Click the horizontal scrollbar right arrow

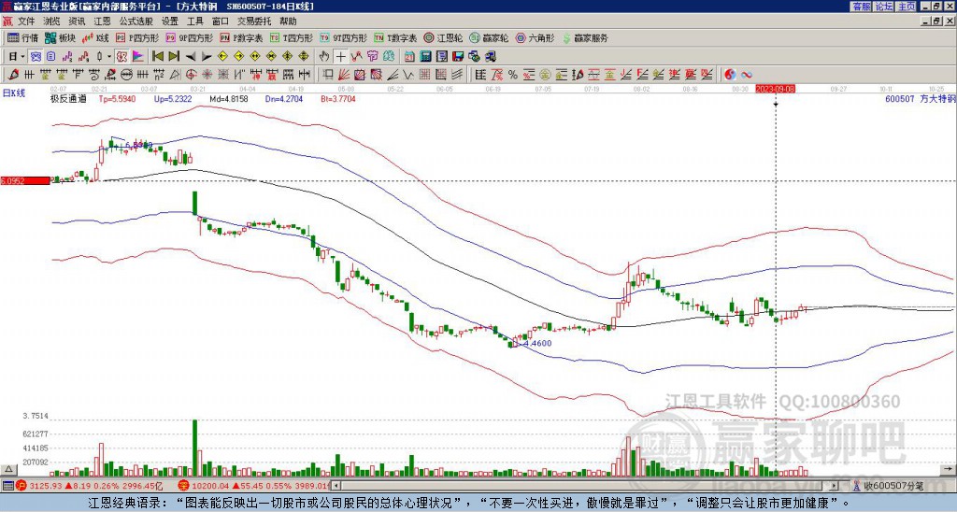[x=835, y=486]
